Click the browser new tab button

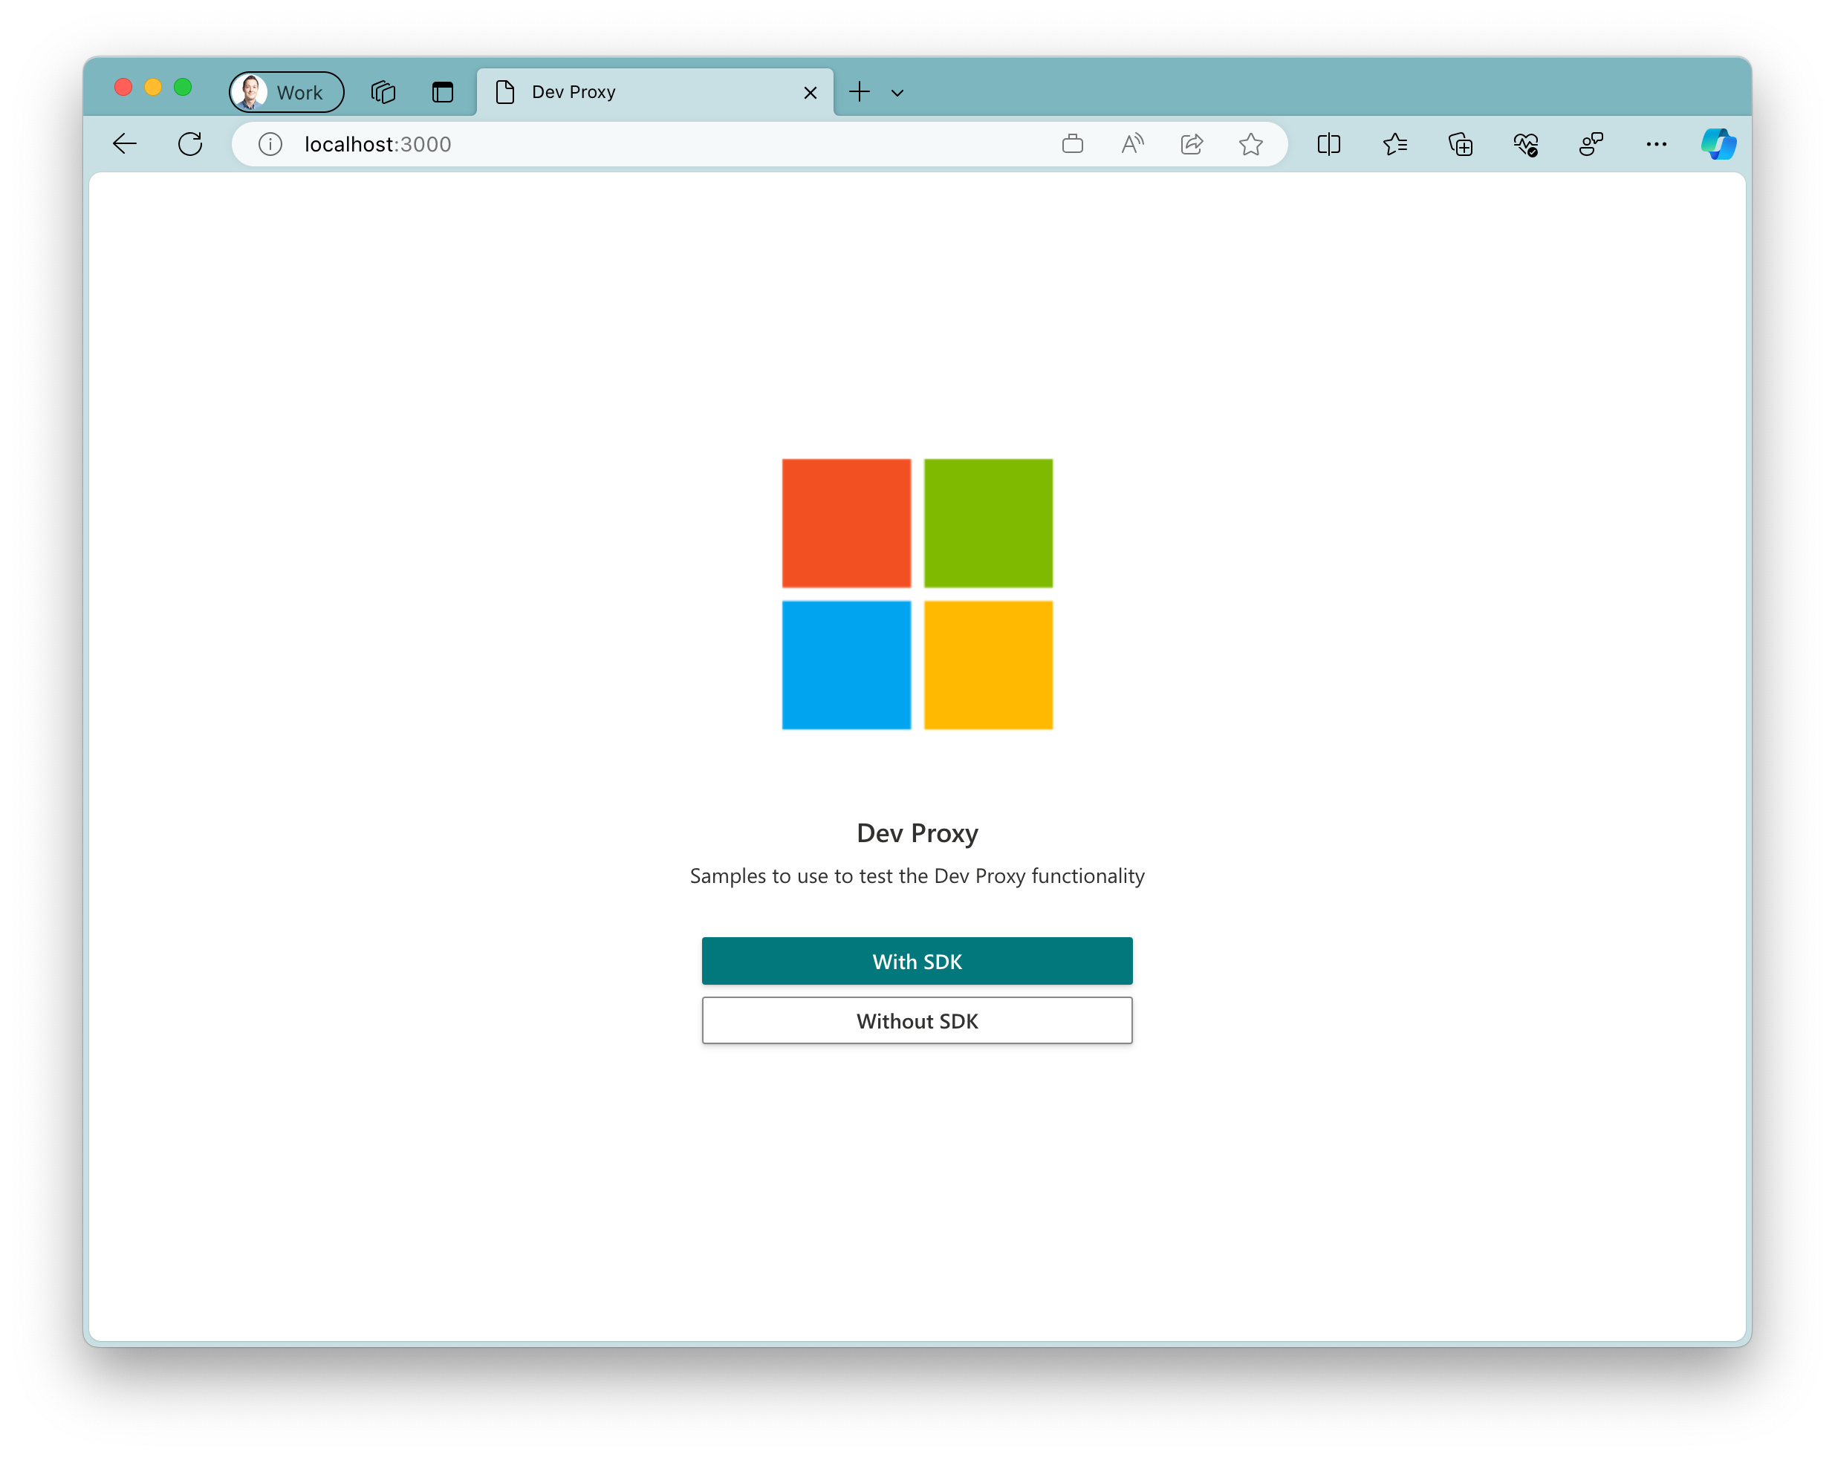pyautogui.click(x=860, y=92)
